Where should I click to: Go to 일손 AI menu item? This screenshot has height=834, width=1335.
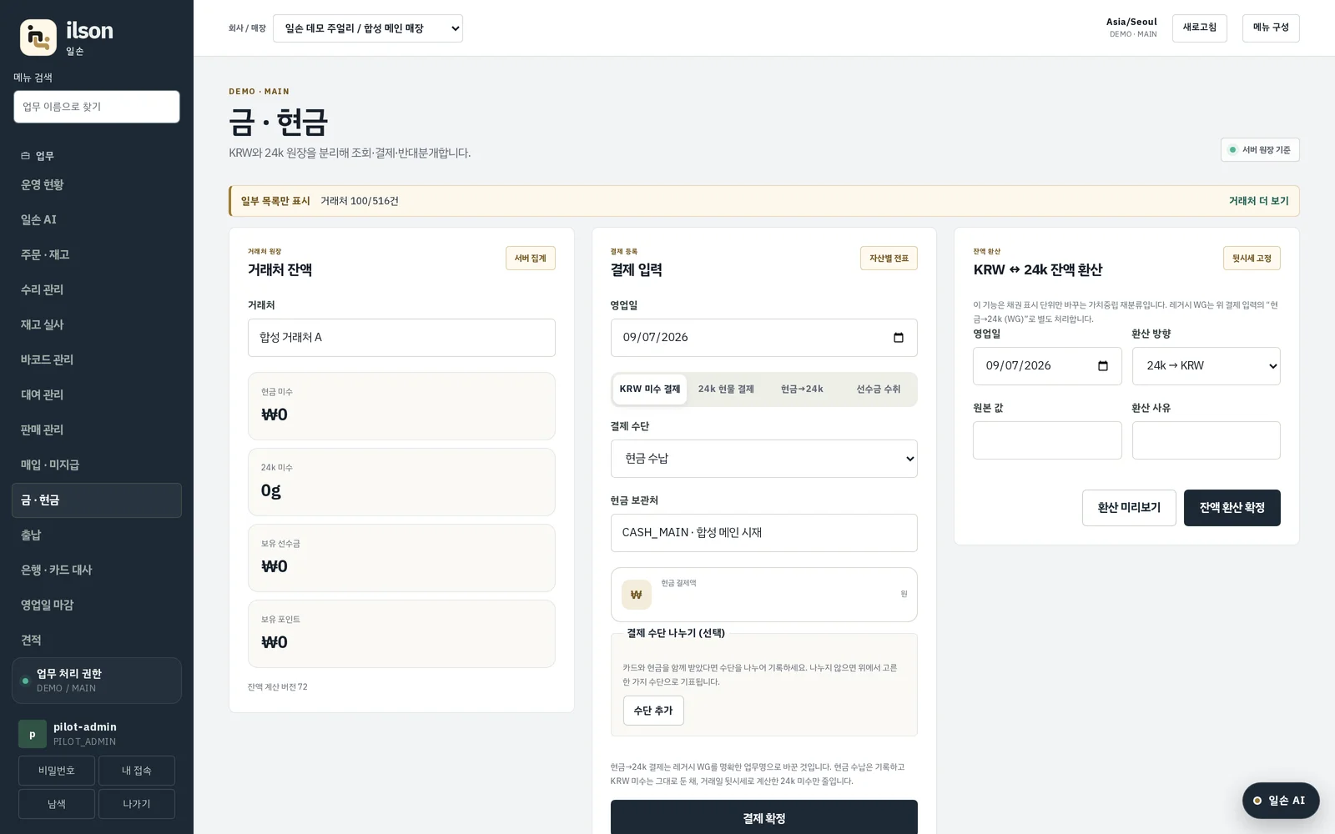[97, 220]
